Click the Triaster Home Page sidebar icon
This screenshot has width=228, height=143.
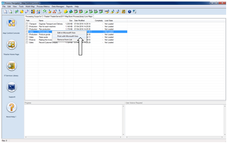point(12,44)
